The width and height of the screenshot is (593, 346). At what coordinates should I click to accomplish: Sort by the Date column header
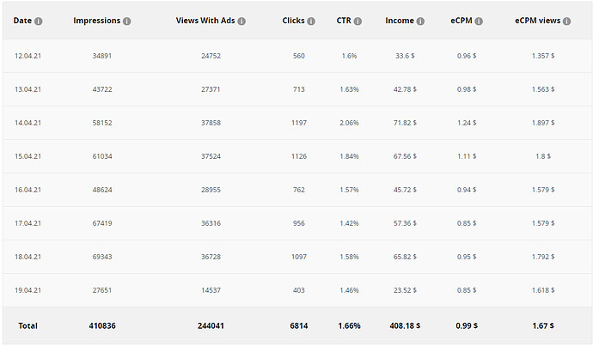tap(22, 21)
